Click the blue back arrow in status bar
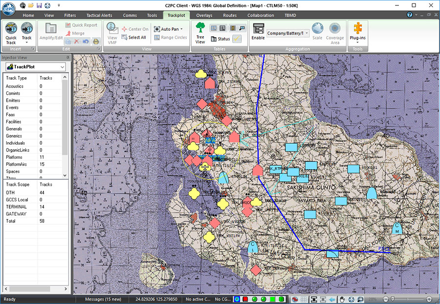This screenshot has width=440, height=304. 332,299
